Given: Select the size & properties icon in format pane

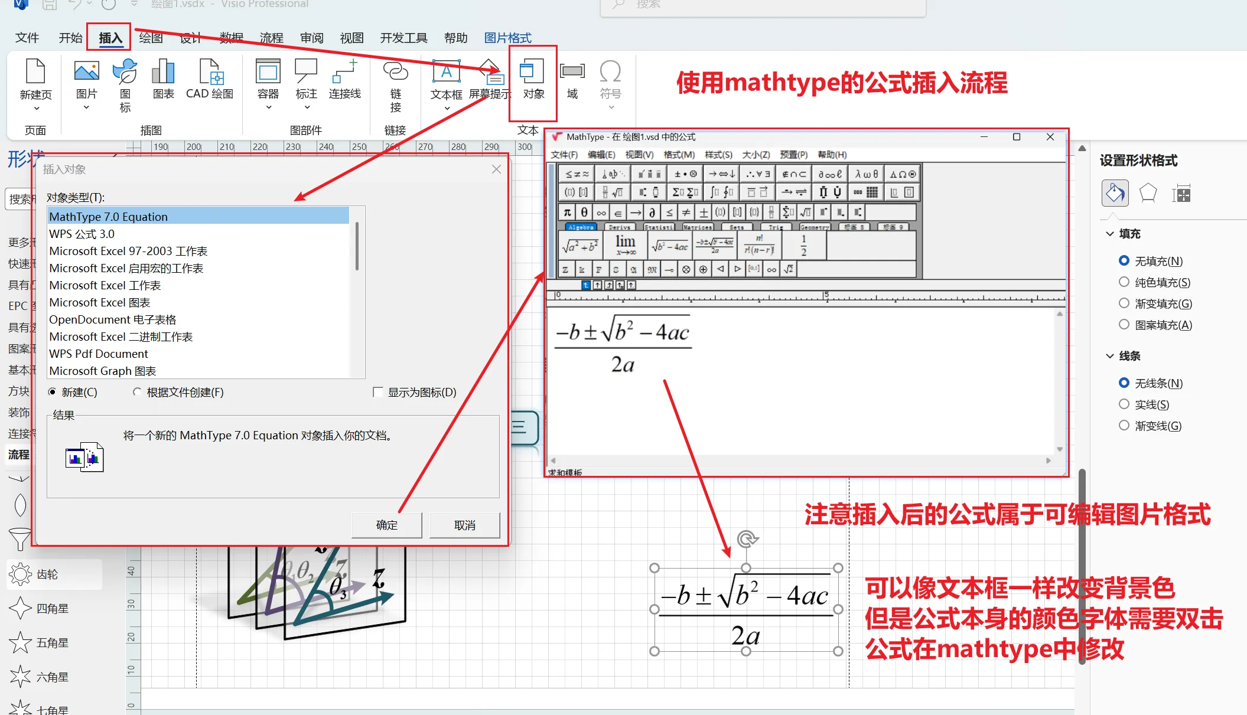Looking at the screenshot, I should (x=1181, y=193).
